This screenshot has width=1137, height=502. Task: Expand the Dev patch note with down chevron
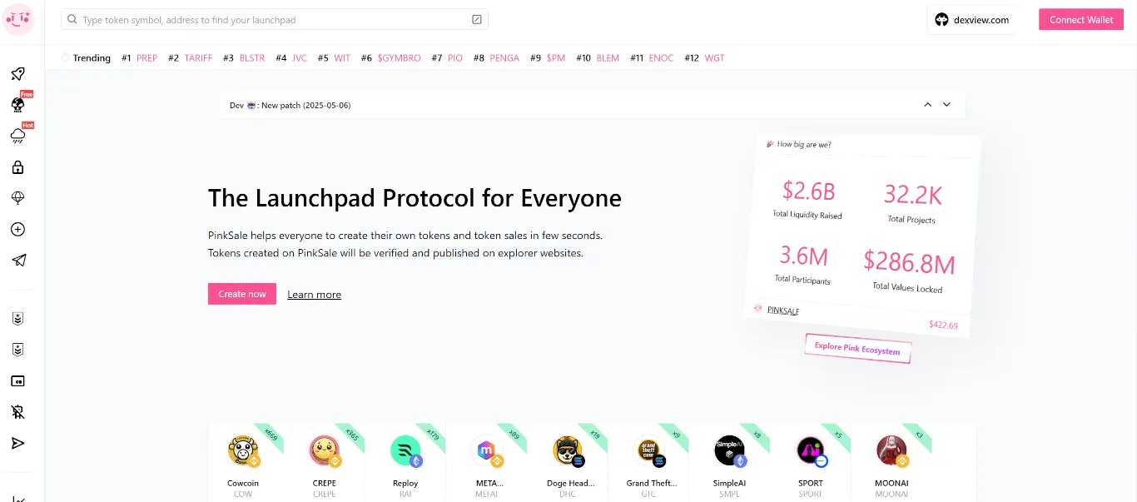946,105
